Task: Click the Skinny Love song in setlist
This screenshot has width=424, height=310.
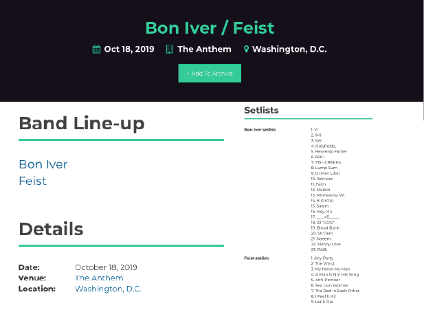Action: tap(328, 244)
